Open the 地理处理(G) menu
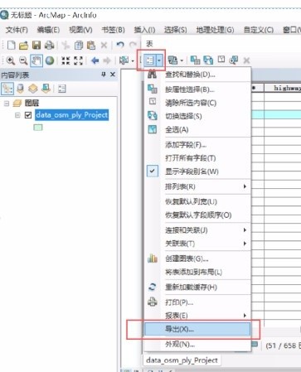 (215, 30)
